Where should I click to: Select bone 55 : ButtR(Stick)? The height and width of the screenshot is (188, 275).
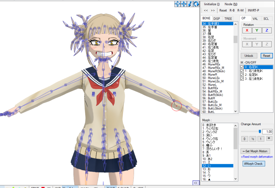pos(218,95)
